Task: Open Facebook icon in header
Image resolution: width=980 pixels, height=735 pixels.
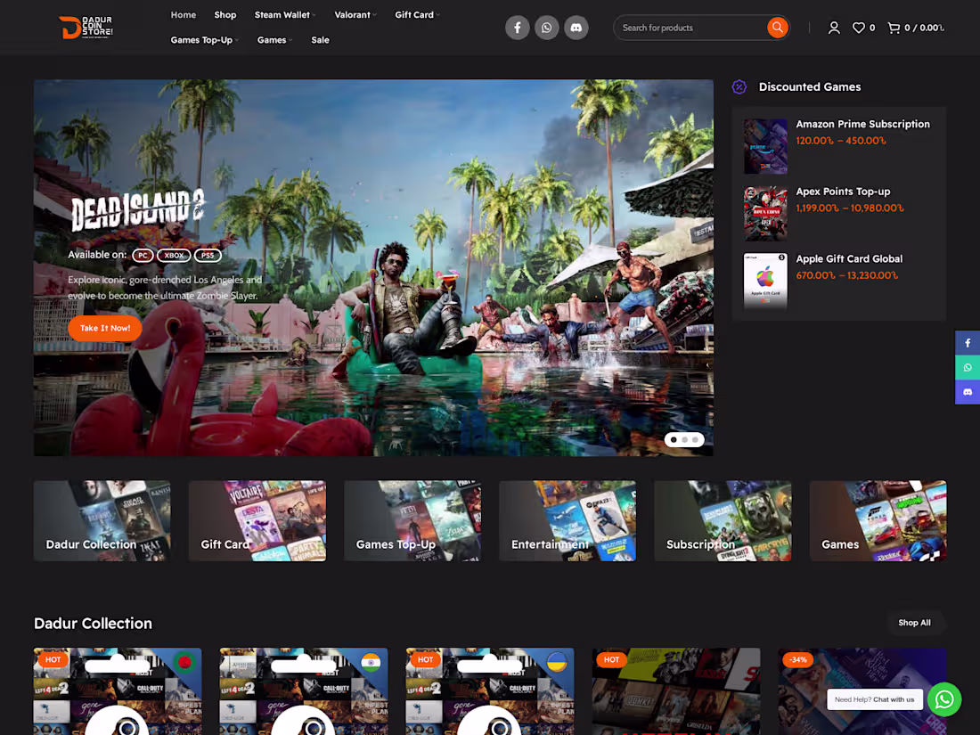Action: click(517, 28)
